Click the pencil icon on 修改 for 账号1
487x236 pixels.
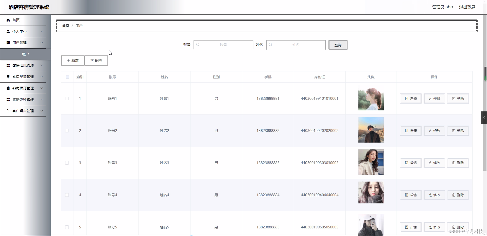pyautogui.click(x=430, y=99)
